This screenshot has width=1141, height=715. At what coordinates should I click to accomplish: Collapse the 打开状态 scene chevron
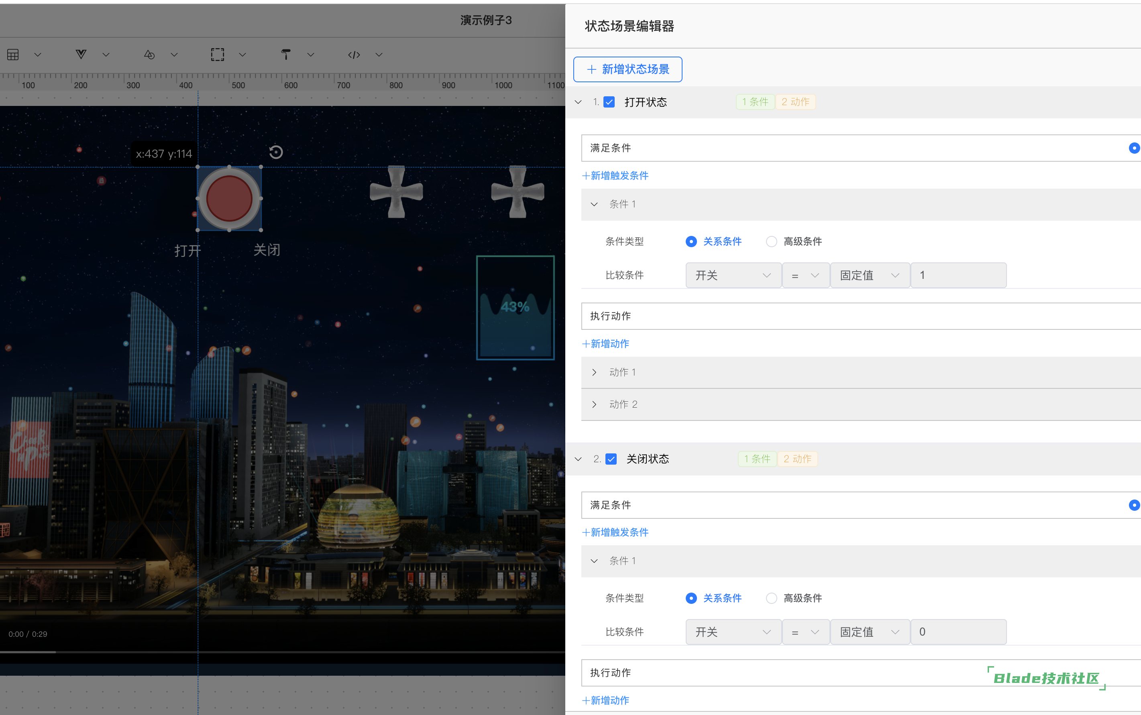tap(578, 102)
